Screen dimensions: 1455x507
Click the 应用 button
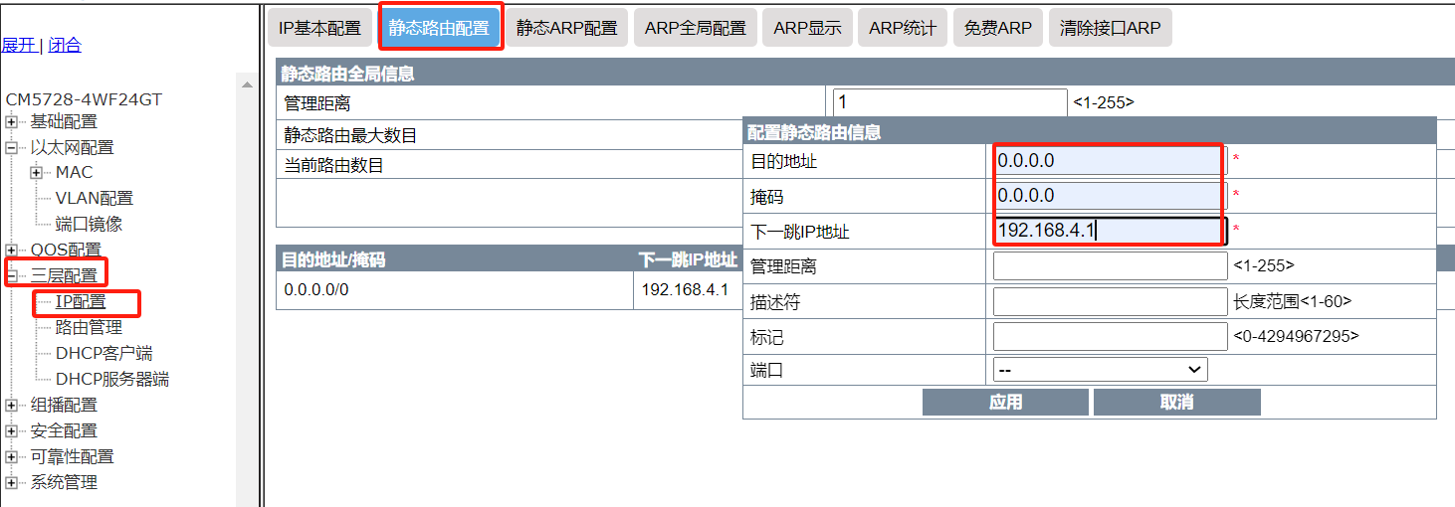point(1005,402)
